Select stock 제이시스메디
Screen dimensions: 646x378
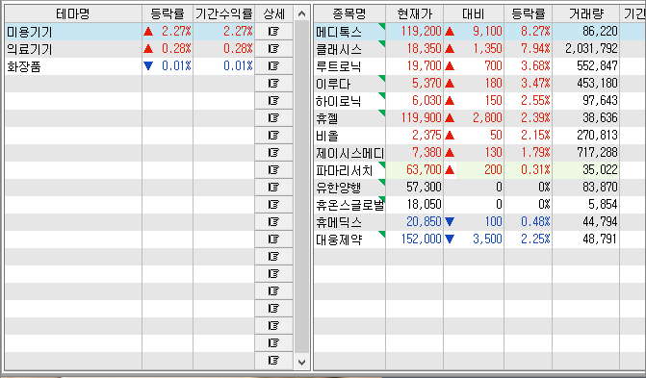(x=349, y=153)
